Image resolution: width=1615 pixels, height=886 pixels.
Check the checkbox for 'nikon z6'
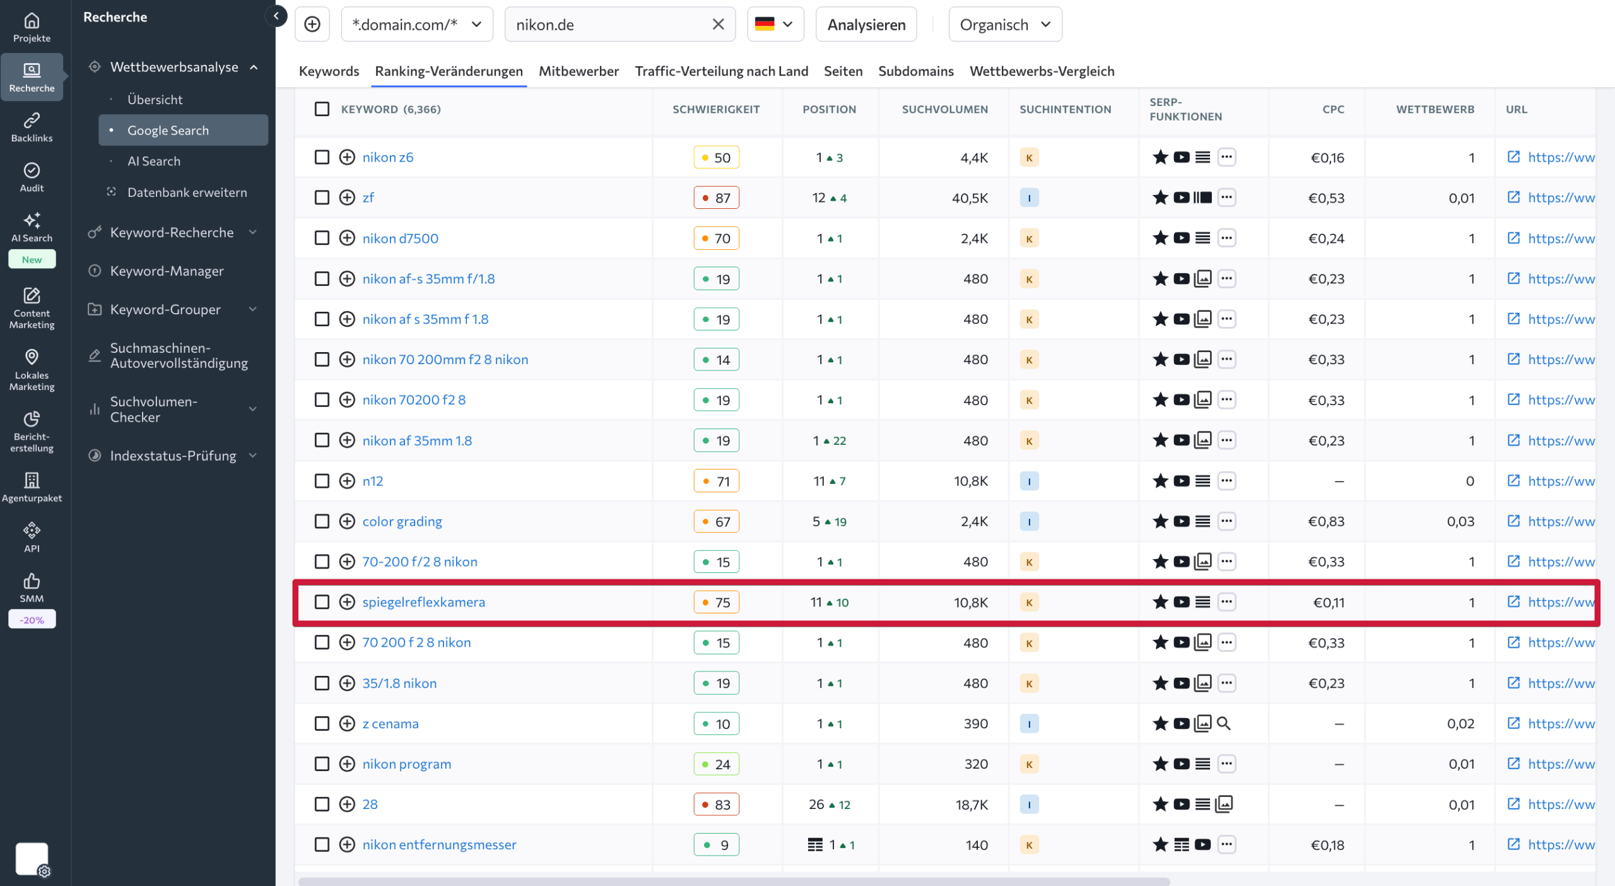(322, 157)
